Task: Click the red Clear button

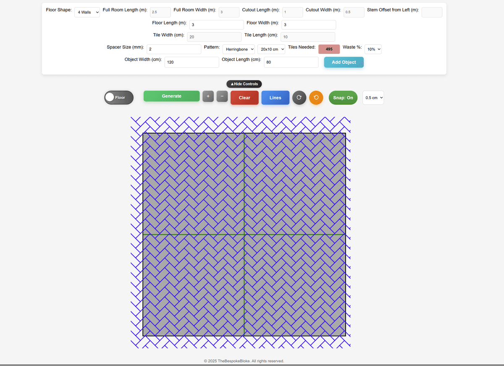Action: (244, 97)
